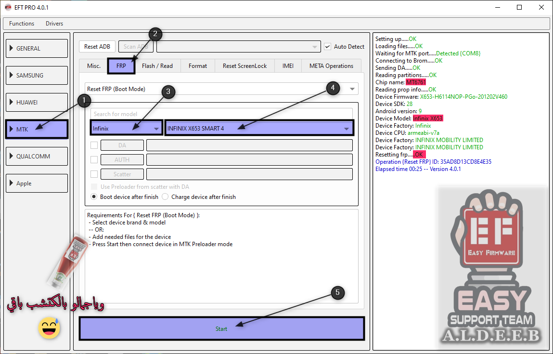Switch to the Flash / Read tab
The image size is (553, 354).
[x=157, y=66]
